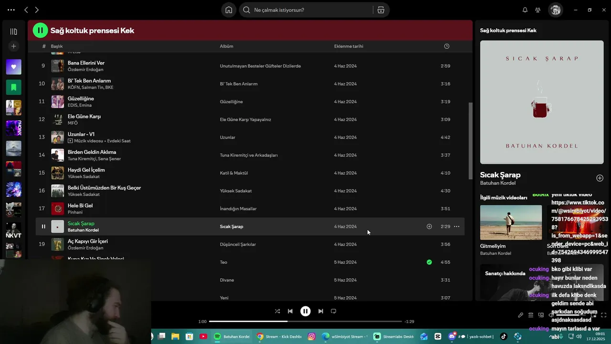The height and width of the screenshot is (344, 611).
Task: Enter full screen player mode
Action: (x=604, y=315)
